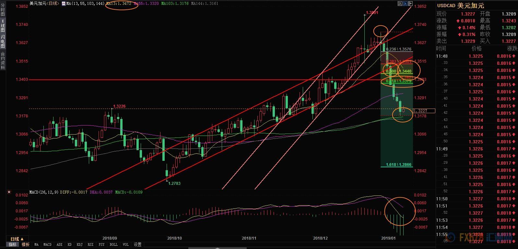
Task: Click the blue highlighted middle chart control icon
Action: tap(406, 4)
